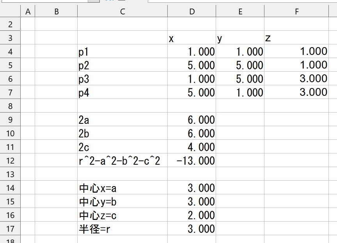Image resolution: width=337 pixels, height=243 pixels.
Task: Select row 3 header
Action: tap(10, 38)
